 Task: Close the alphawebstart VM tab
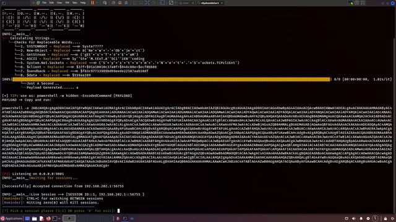(x=222, y=2)
